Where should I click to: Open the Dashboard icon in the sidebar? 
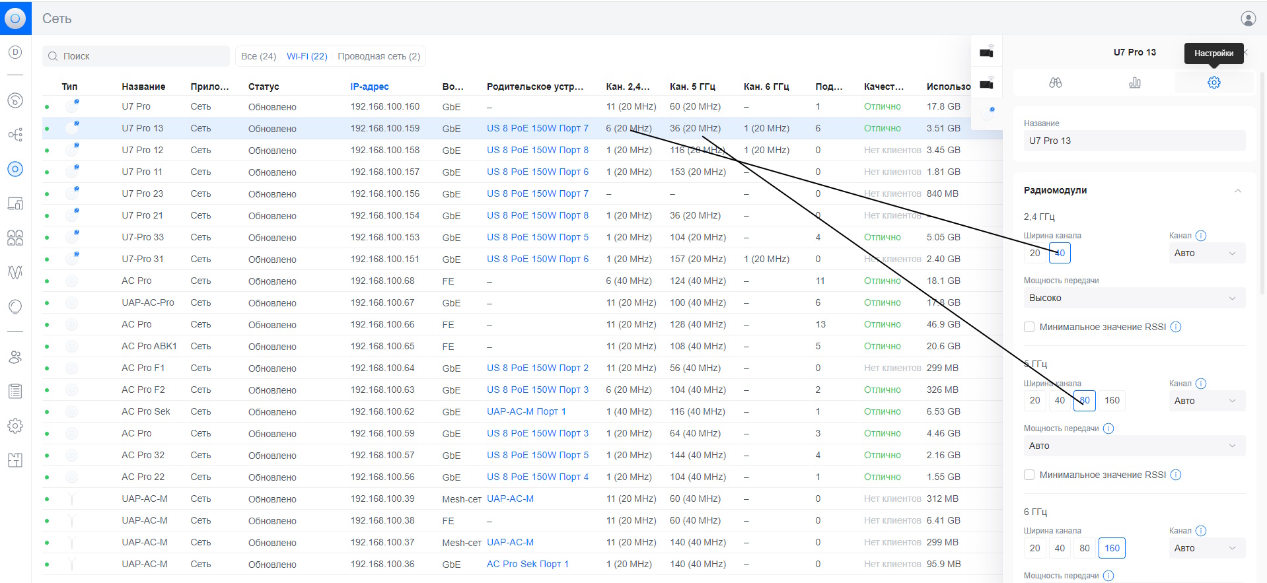pos(15,52)
